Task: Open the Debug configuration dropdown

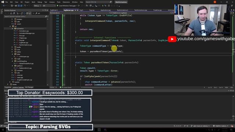Action: tap(37, 6)
